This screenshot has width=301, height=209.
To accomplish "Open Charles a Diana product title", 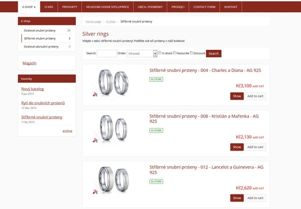I will [205, 71].
